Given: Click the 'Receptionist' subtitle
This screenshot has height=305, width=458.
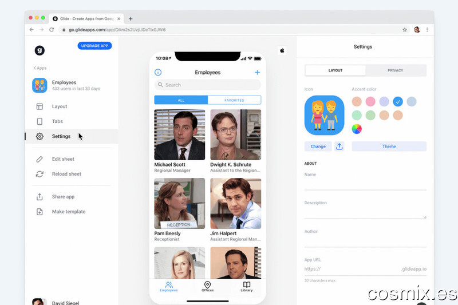Looking at the screenshot, I should (167, 239).
